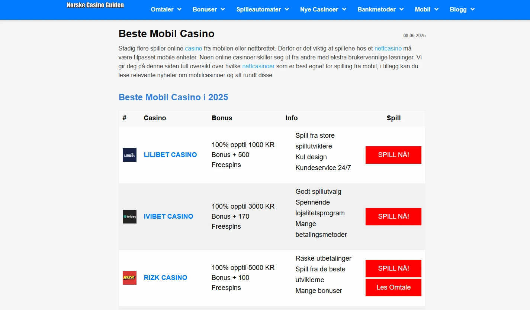Screen dimensions: 530x310
Task: Click the LiliBet casino logo
Action: click(x=129, y=154)
